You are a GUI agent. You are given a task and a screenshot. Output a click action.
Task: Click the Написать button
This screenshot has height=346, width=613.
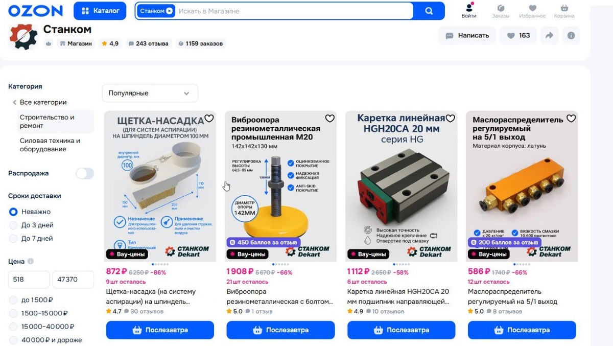tap(466, 36)
